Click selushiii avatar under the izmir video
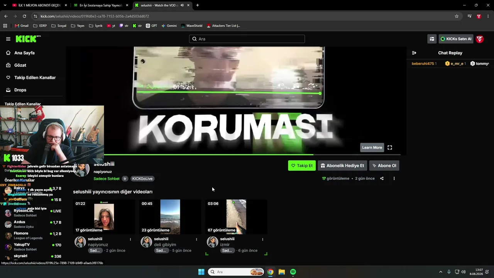Screen dimensions: 494x278 pos(213,242)
